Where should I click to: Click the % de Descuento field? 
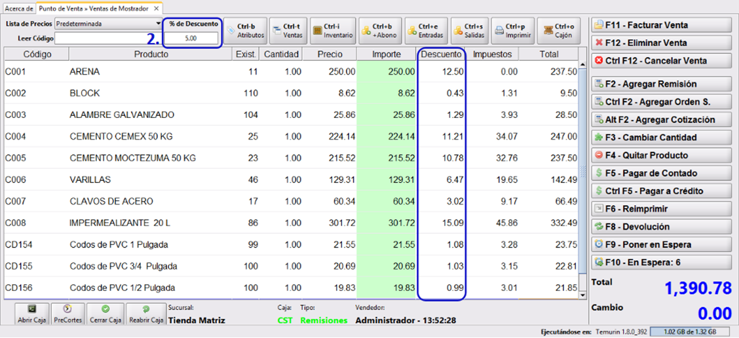click(x=191, y=38)
